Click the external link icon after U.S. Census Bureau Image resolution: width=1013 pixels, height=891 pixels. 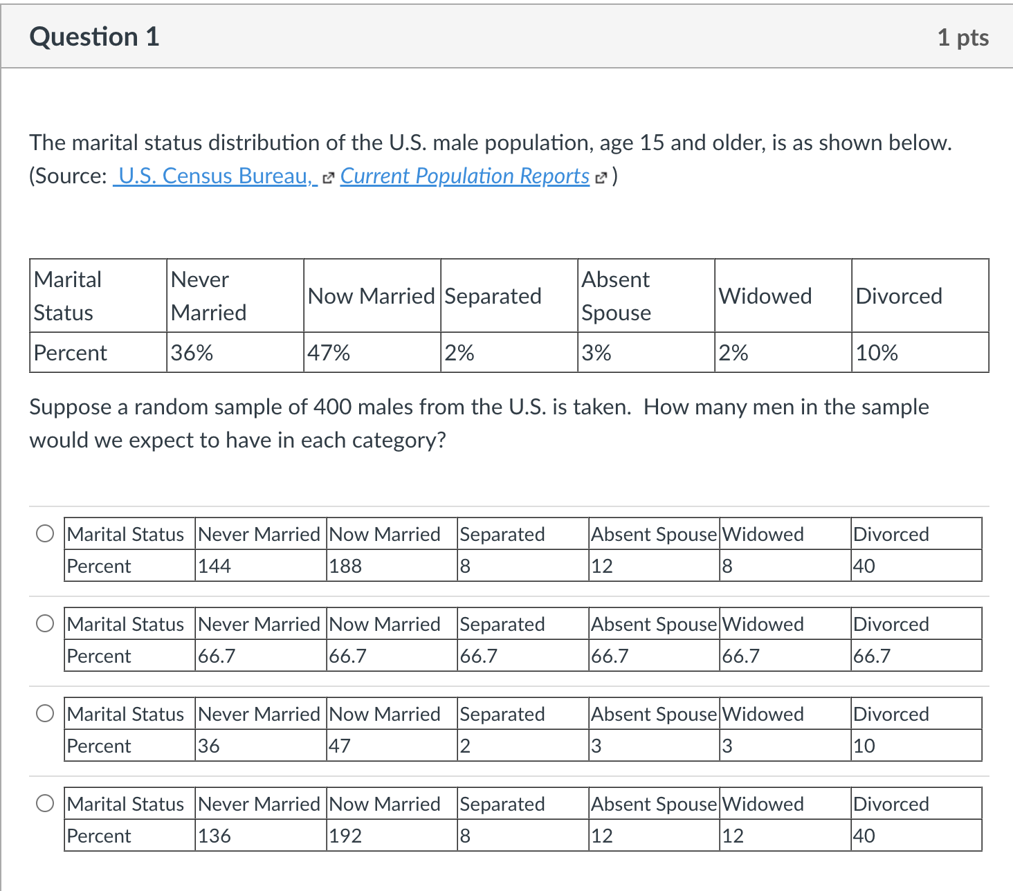tap(328, 177)
